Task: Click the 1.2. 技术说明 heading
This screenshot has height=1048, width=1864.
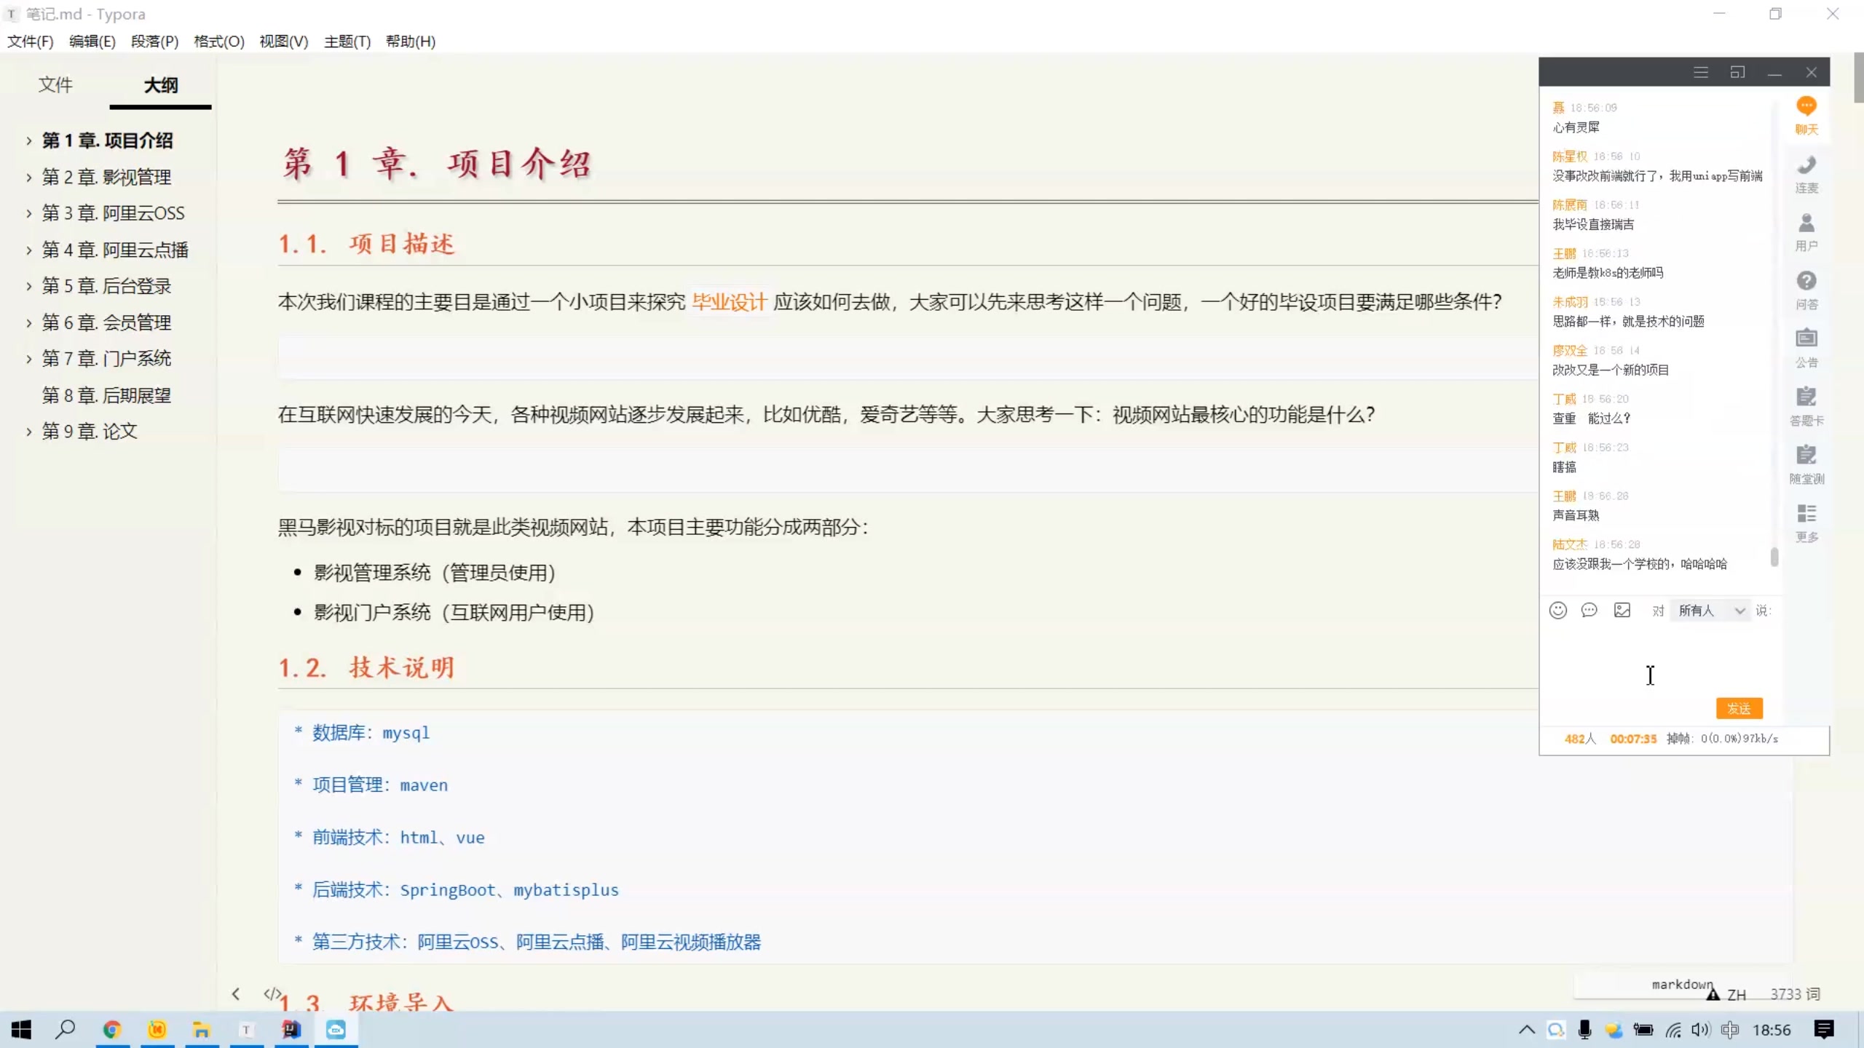Action: pyautogui.click(x=366, y=667)
